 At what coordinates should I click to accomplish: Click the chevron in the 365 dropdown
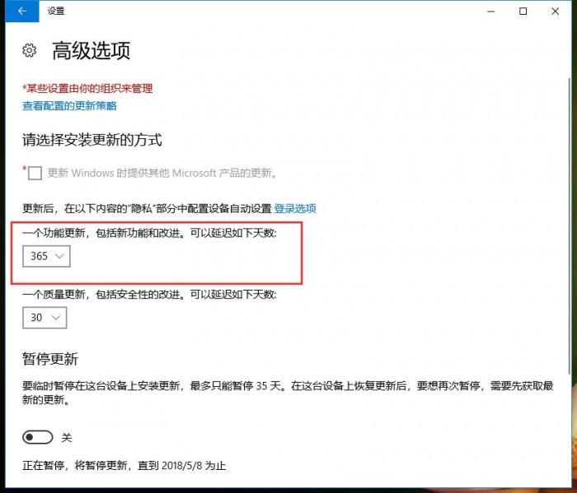pos(59,256)
